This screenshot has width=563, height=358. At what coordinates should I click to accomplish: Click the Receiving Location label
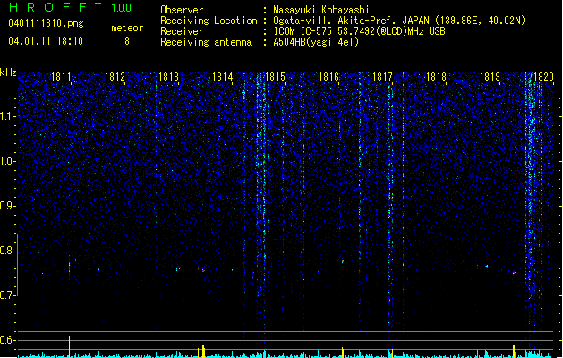coord(209,21)
